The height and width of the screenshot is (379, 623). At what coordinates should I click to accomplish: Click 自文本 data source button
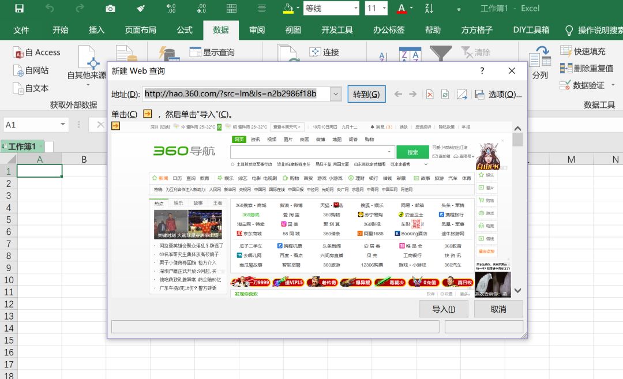point(31,88)
